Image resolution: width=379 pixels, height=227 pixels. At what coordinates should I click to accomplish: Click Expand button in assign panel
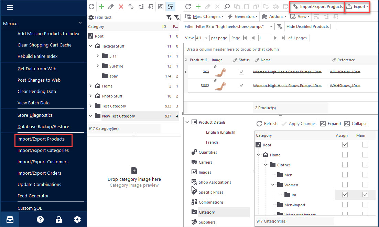pyautogui.click(x=331, y=124)
